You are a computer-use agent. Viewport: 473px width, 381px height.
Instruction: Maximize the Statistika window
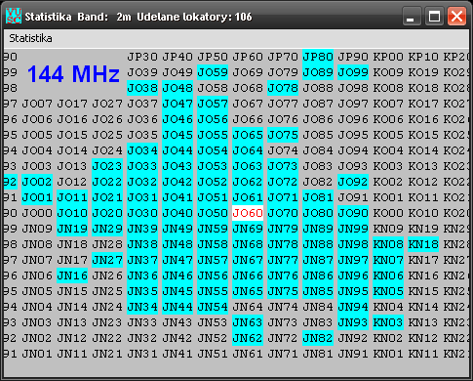tap(434, 17)
